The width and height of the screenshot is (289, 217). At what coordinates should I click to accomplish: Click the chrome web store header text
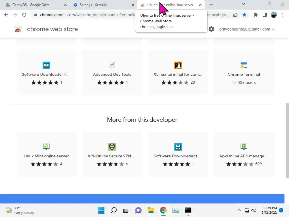click(52, 29)
